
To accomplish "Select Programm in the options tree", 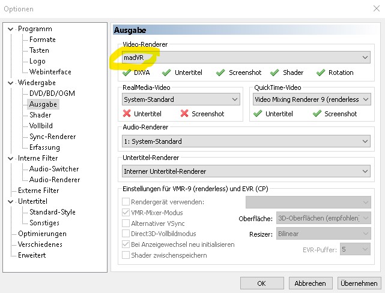I will pyautogui.click(x=35, y=29).
